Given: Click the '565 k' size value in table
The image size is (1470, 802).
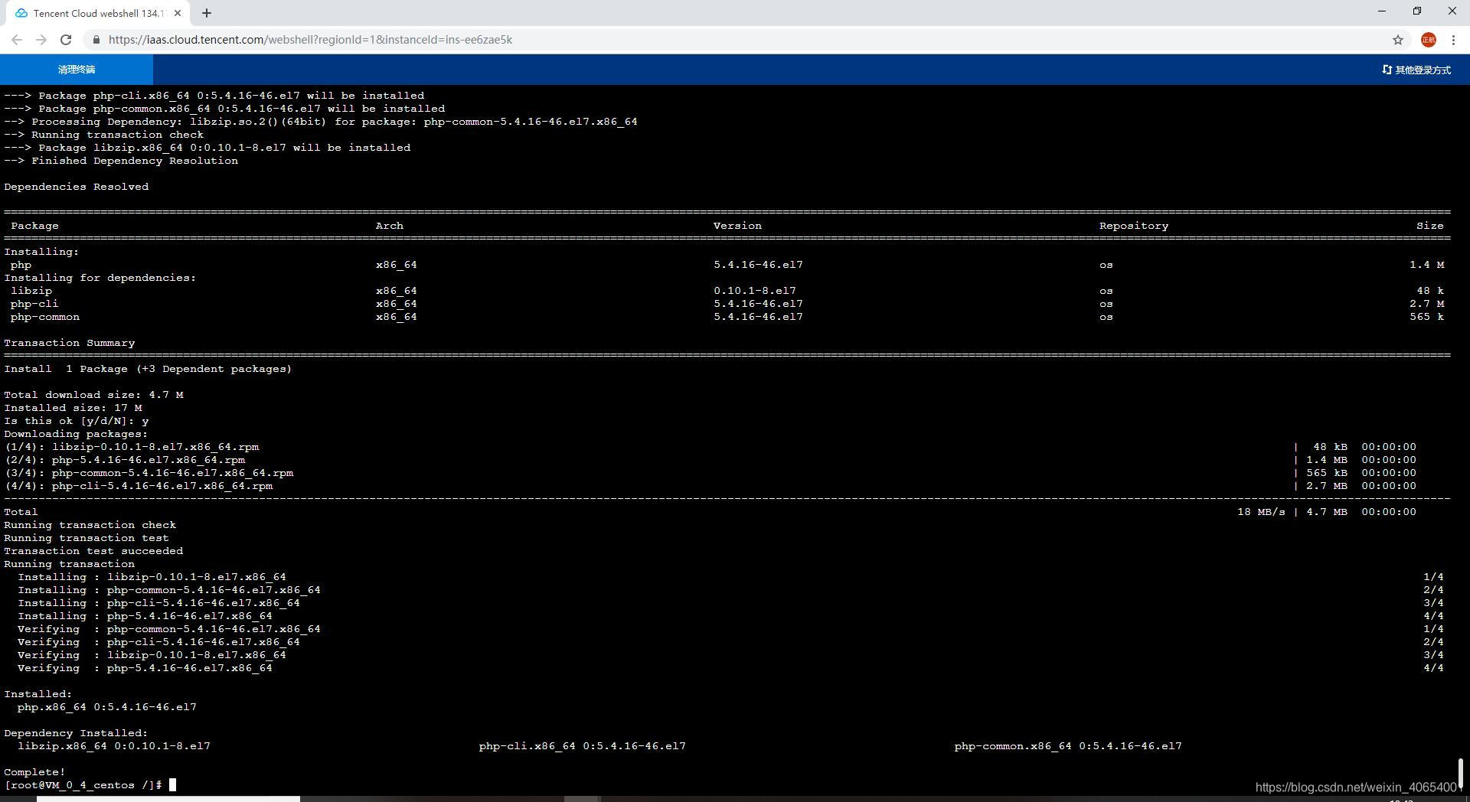Looking at the screenshot, I should (x=1426, y=317).
